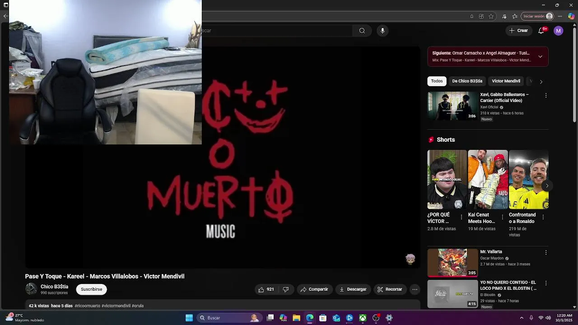Show next Shorts with right chevron
The width and height of the screenshot is (578, 325).
point(547,186)
